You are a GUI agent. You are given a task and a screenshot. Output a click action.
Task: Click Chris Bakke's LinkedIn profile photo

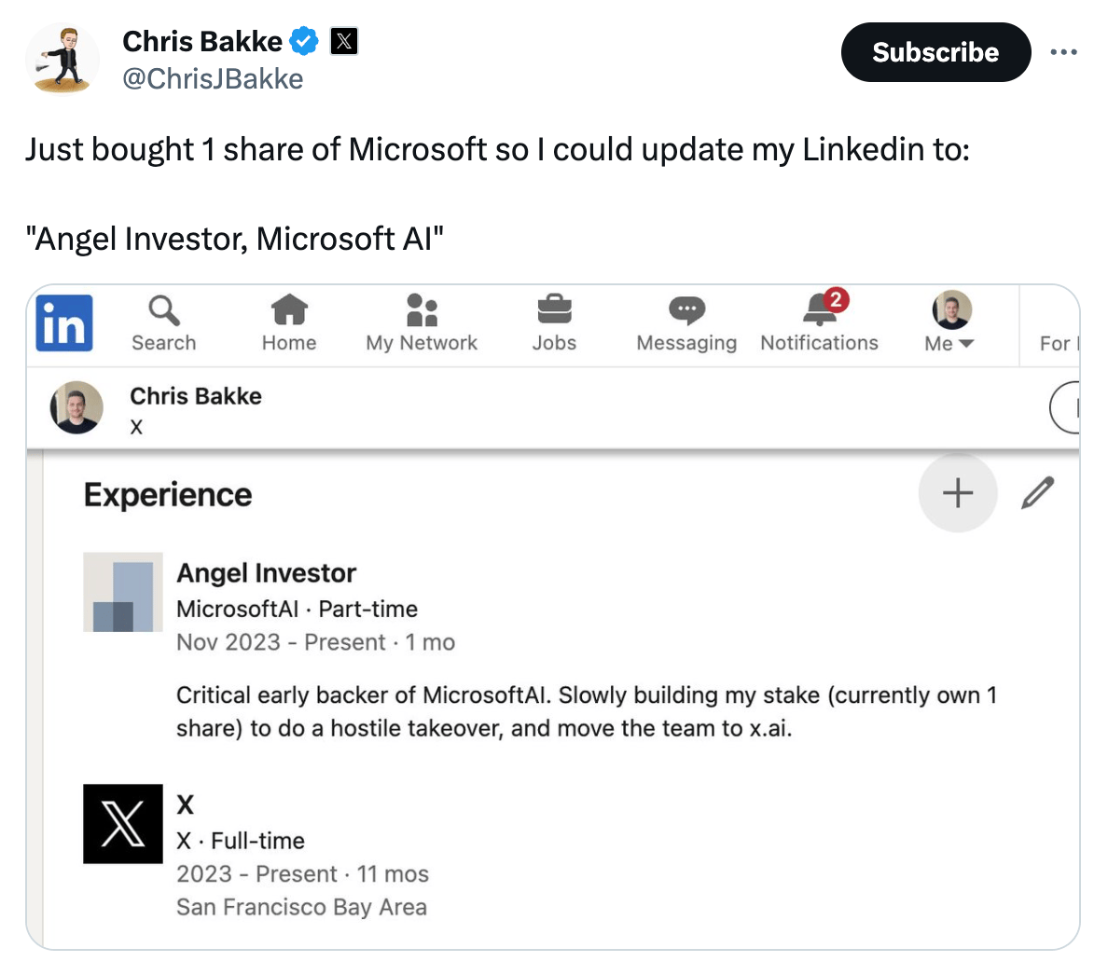click(x=76, y=407)
